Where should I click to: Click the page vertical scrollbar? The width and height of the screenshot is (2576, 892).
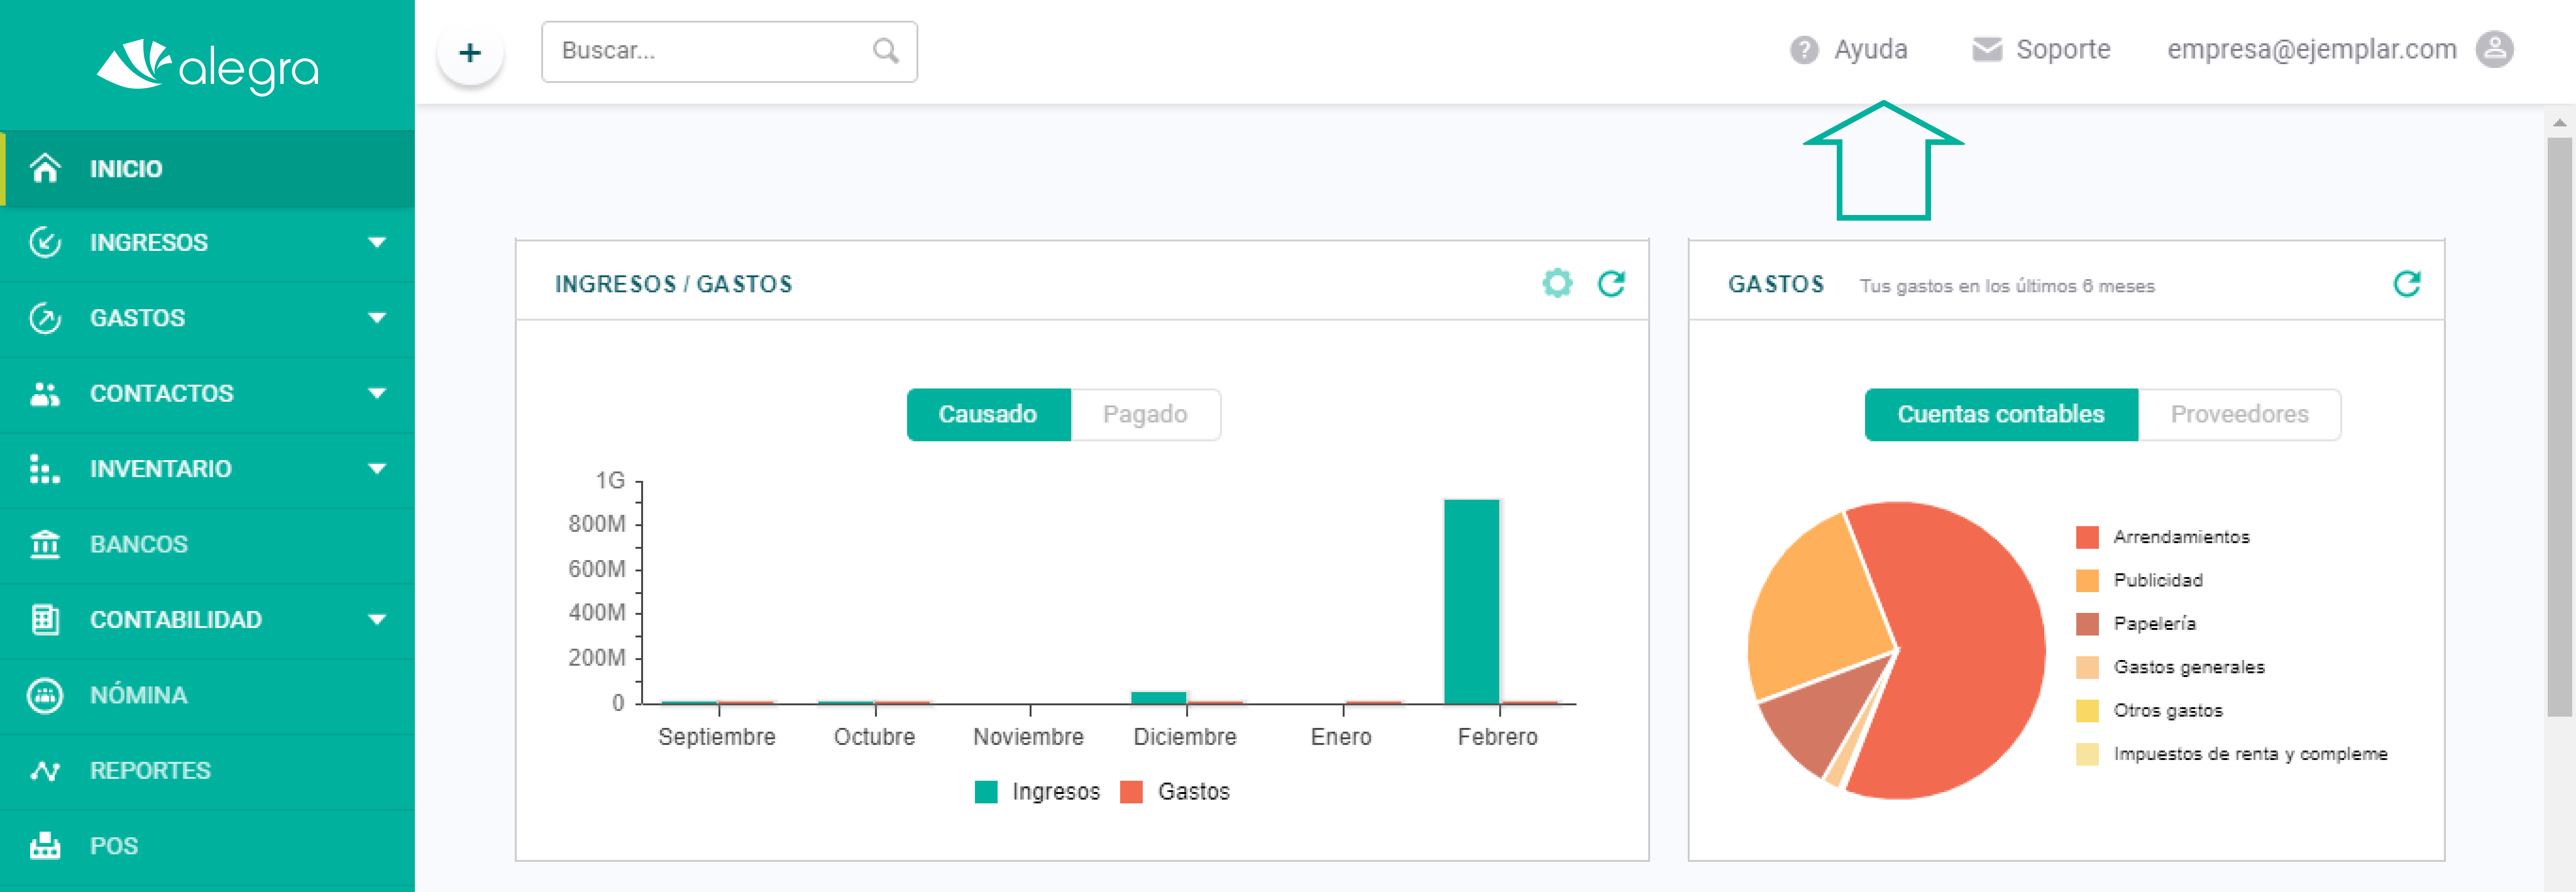(2559, 427)
